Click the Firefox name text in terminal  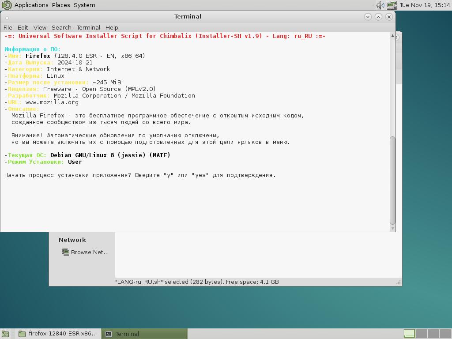38,56
